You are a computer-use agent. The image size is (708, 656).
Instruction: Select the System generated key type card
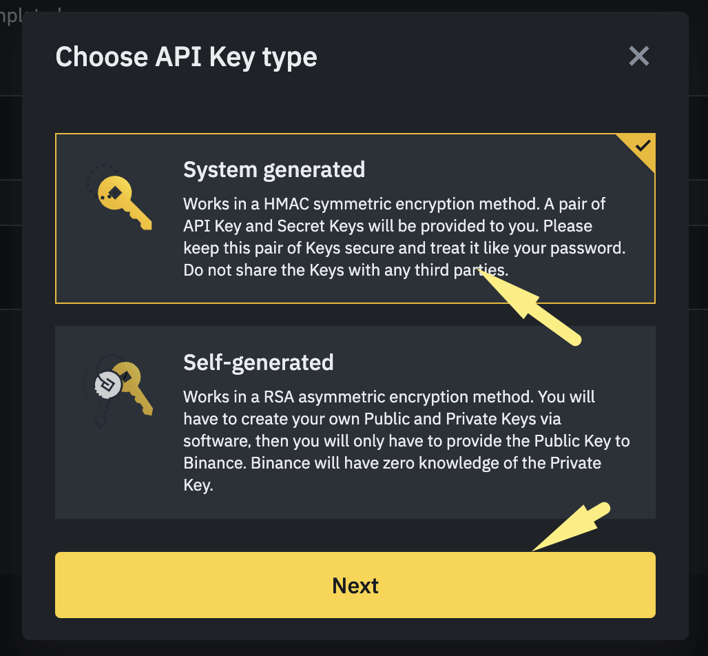[x=355, y=218]
